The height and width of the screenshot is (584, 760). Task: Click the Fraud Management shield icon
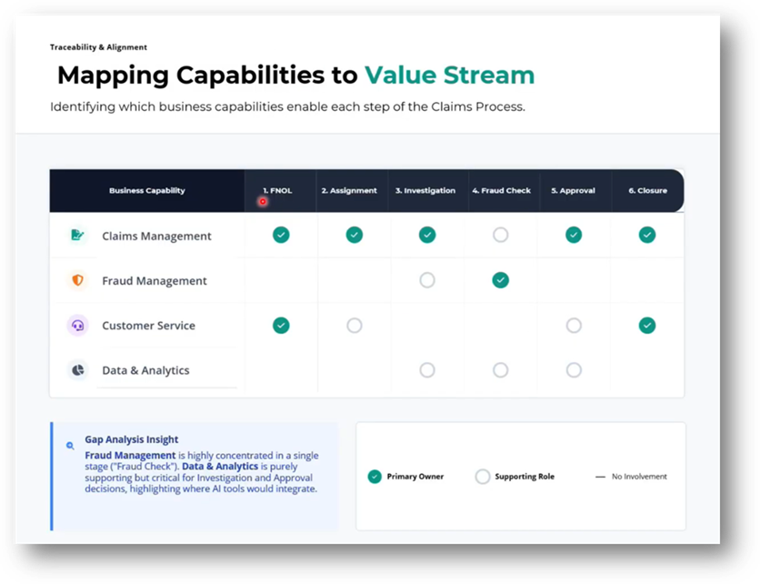click(x=77, y=280)
